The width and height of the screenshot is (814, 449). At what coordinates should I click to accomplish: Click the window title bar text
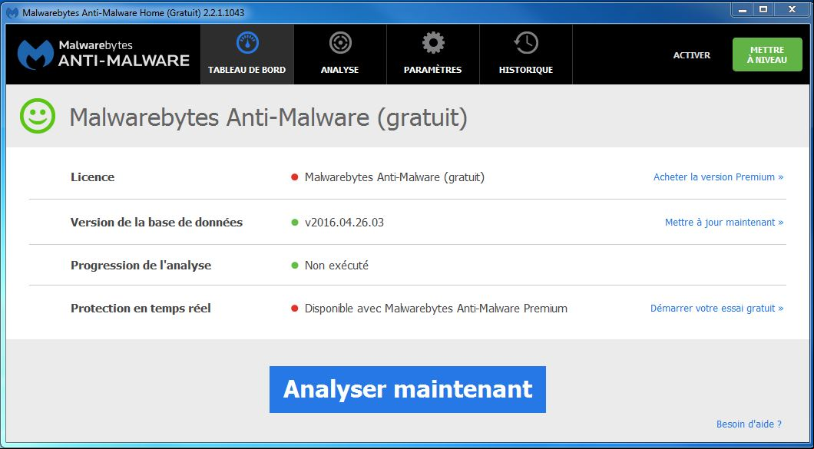(x=134, y=12)
